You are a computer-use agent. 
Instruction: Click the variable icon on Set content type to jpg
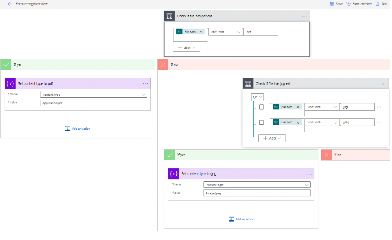(x=173, y=174)
